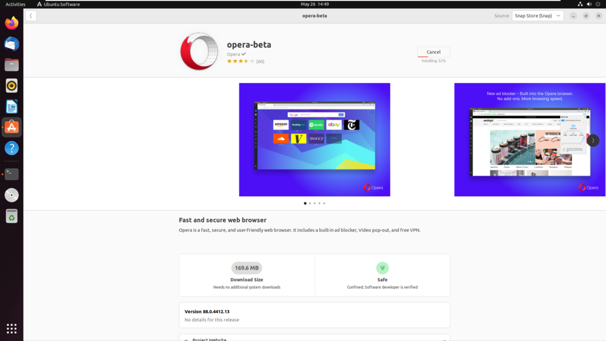Open the Help icon in the dock
The height and width of the screenshot is (341, 606).
pos(12,148)
